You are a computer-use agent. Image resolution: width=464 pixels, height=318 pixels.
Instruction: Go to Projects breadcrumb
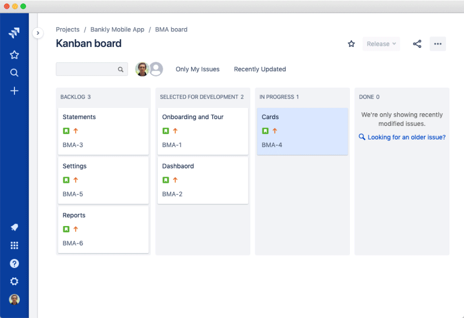(x=68, y=30)
